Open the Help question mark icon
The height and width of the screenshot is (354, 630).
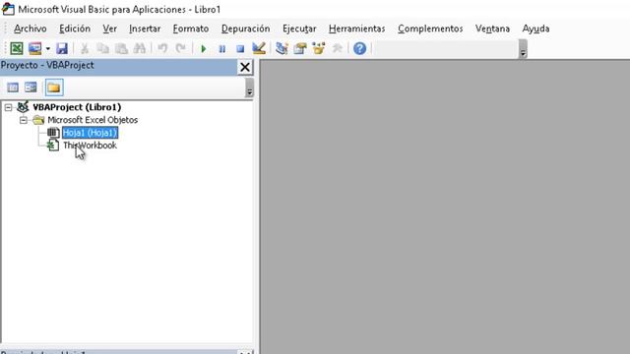click(x=359, y=48)
